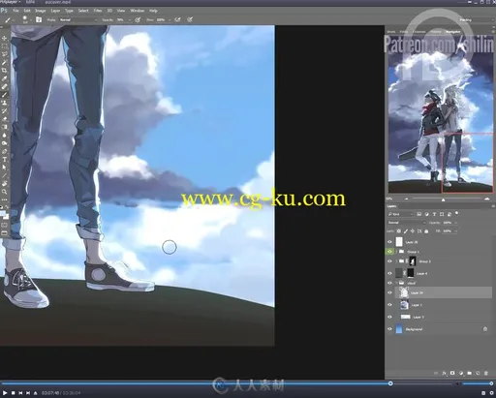Adjust the player volume slider

[478, 383]
